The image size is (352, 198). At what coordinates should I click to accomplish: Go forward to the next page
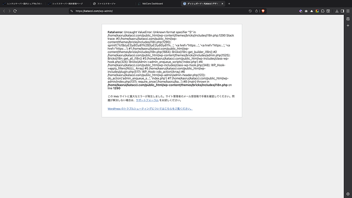click(9, 11)
